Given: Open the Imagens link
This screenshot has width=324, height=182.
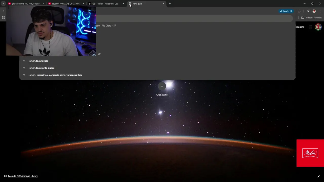Looking at the screenshot, I should (300, 27).
